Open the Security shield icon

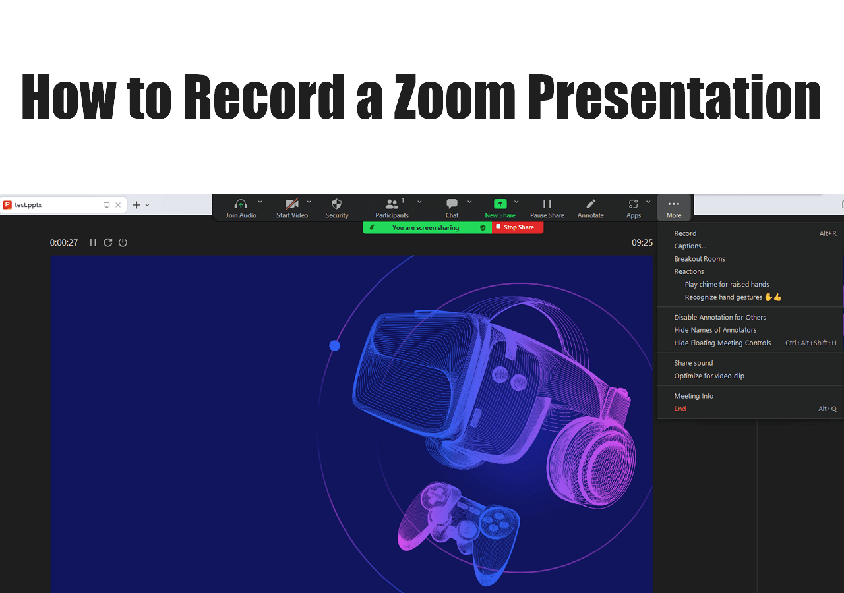click(x=336, y=203)
